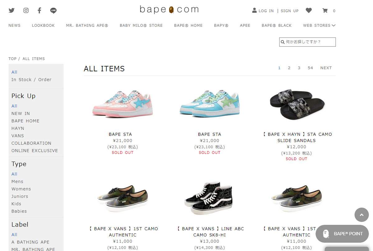373x251 pixels.
Task: Open the pink BAPE STA sneaker thumbnail
Action: [122, 102]
